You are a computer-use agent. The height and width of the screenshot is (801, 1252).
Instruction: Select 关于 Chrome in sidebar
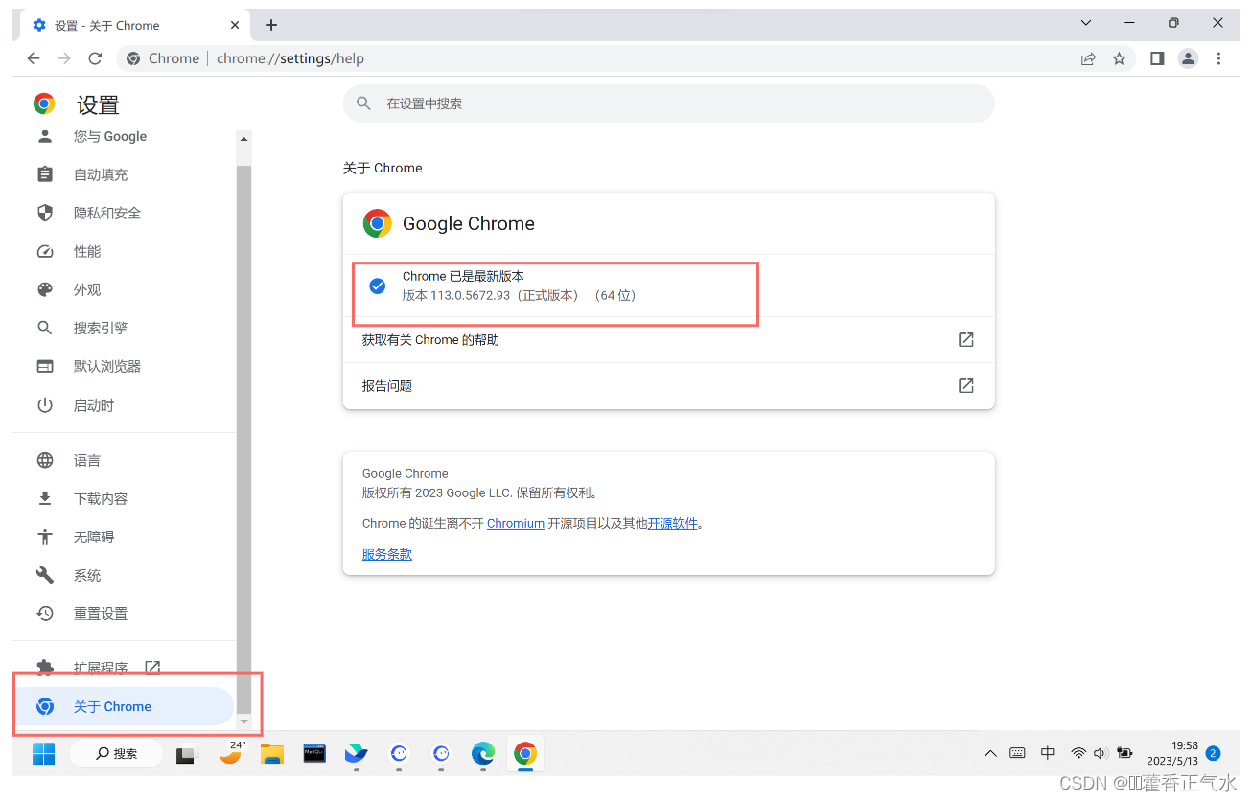pyautogui.click(x=125, y=706)
